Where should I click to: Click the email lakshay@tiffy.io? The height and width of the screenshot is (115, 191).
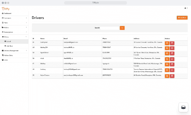[x=69, y=47]
